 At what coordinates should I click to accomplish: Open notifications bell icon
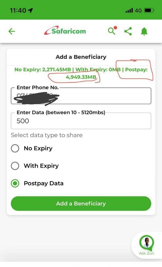point(144,31)
